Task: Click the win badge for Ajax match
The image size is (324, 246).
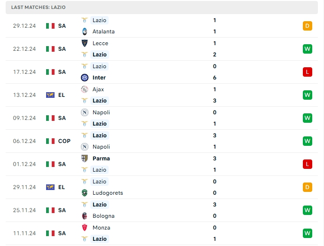Action: [308, 95]
